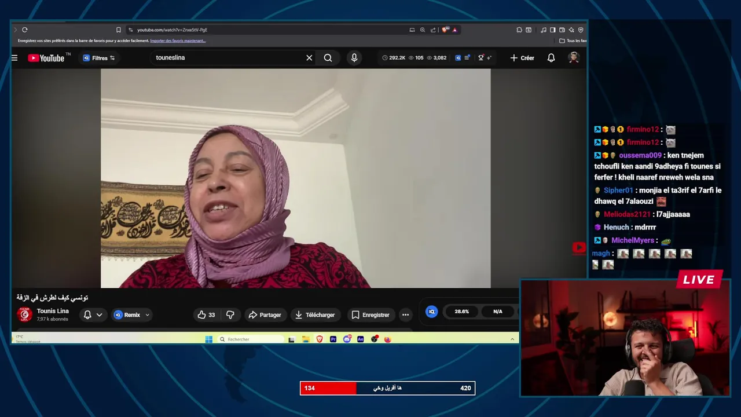Image resolution: width=741 pixels, height=417 pixels.
Task: Share the page from address bar
Action: pos(433,30)
